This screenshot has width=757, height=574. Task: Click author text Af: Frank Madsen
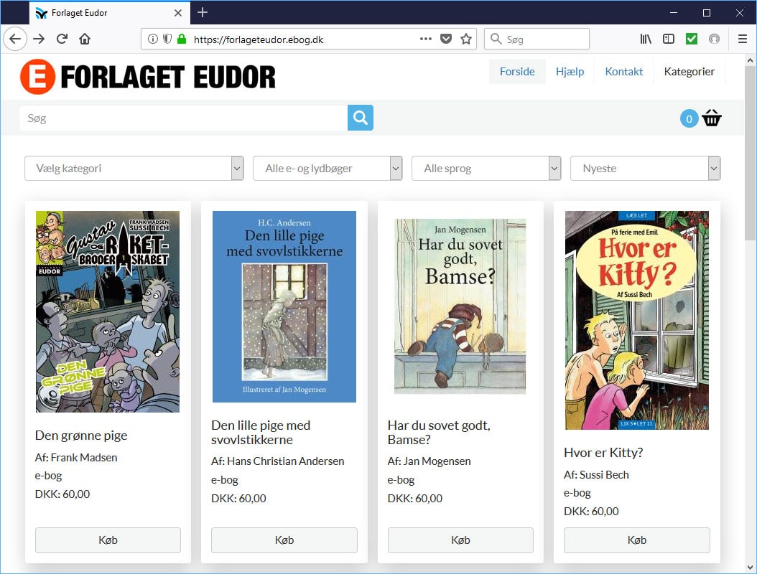[76, 458]
